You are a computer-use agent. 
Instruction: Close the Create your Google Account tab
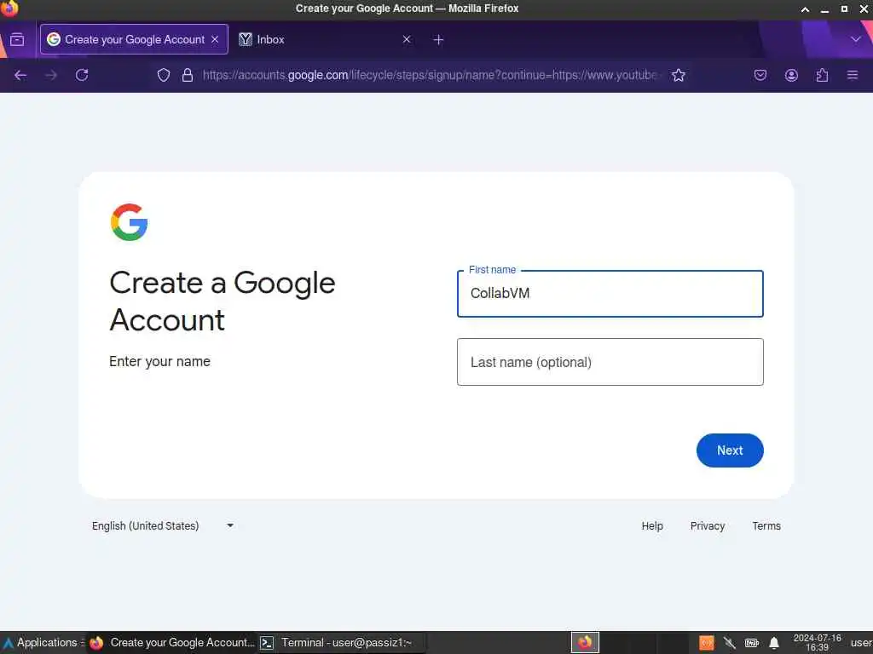pyautogui.click(x=215, y=39)
